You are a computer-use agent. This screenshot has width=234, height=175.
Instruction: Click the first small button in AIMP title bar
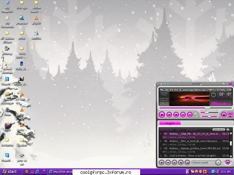point(161,84)
